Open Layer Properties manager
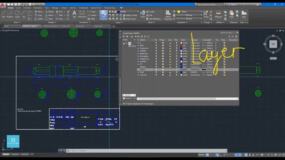The image size is (285, 160). [103, 15]
